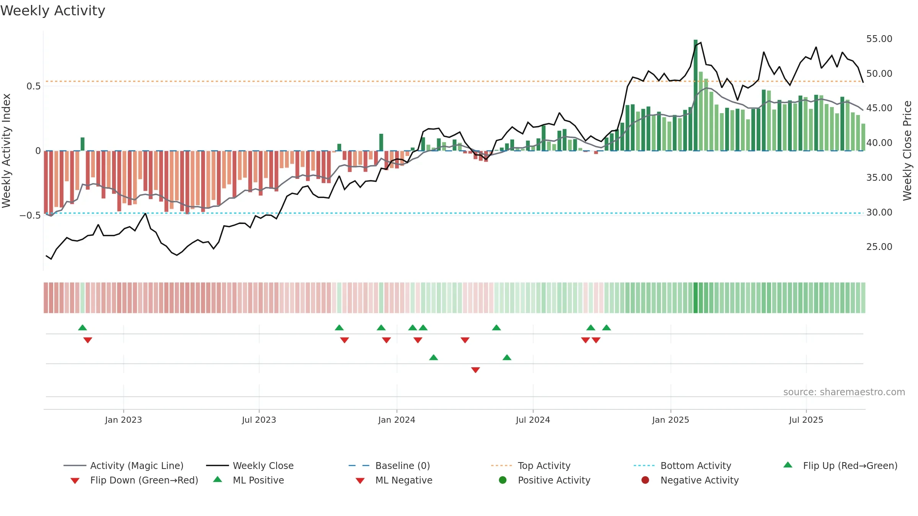Viewport: 918px width, 516px height.
Task: Click the last green cell of the heat strip
Action: (863, 298)
